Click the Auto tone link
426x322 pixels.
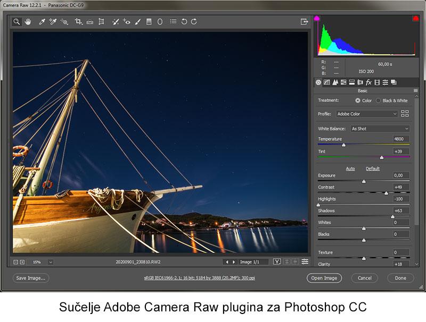click(350, 169)
